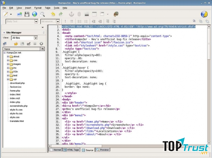Close the Site Manager sidebar panel

coord(43,27)
